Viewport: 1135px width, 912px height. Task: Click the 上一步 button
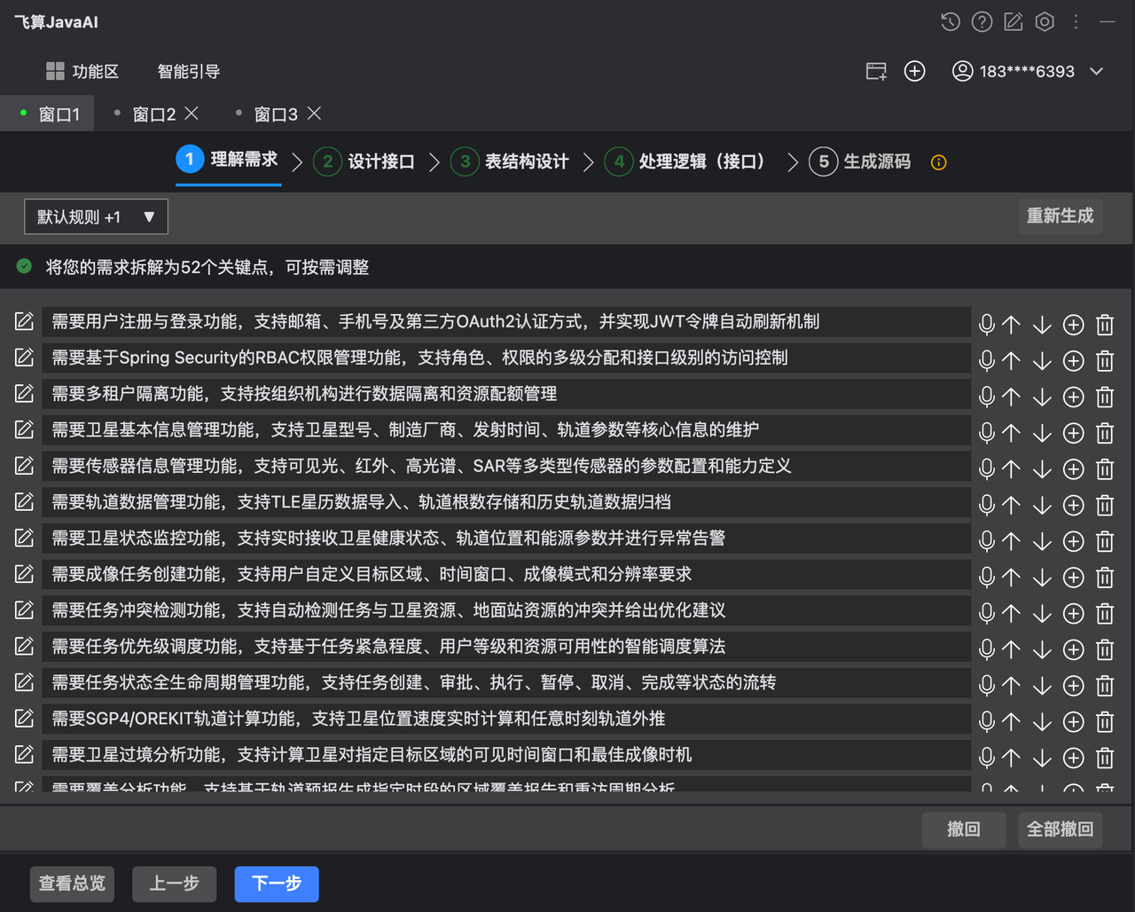point(174,884)
